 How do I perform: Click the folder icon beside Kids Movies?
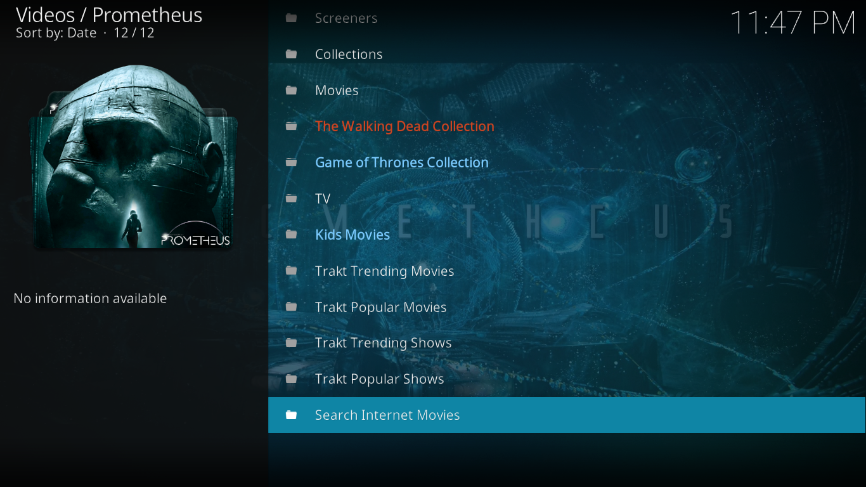point(291,235)
